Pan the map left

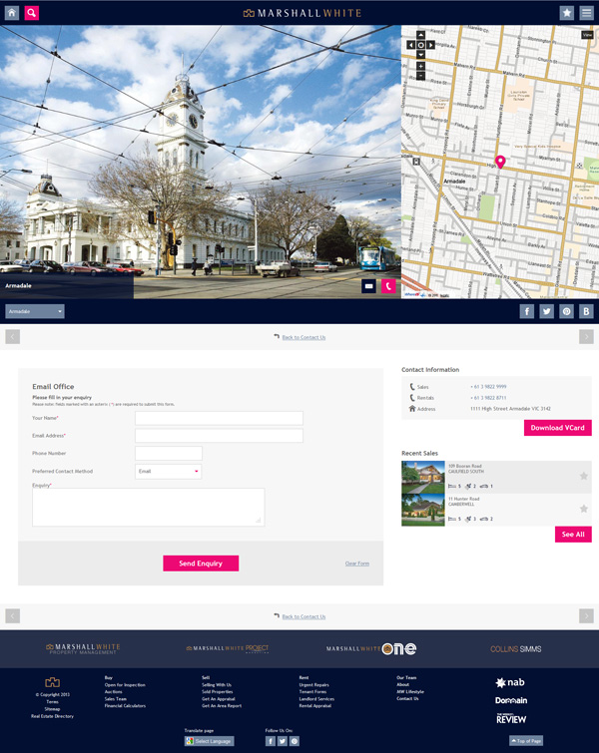tap(410, 45)
